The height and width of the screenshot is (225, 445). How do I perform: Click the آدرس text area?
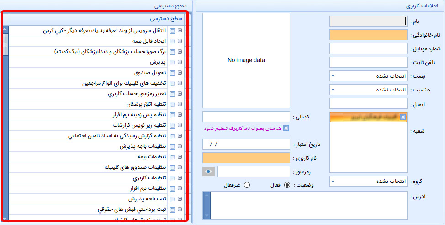coord(309,205)
